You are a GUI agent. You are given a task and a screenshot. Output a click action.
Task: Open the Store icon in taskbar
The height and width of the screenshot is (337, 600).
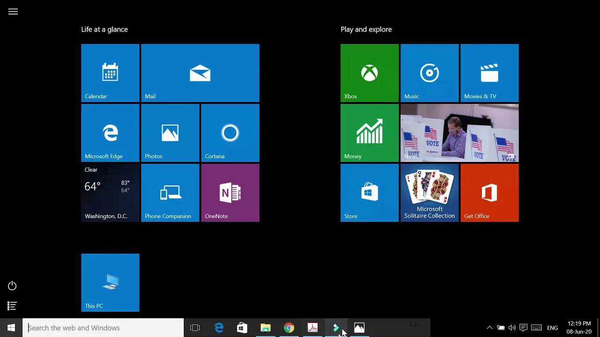[x=242, y=328]
